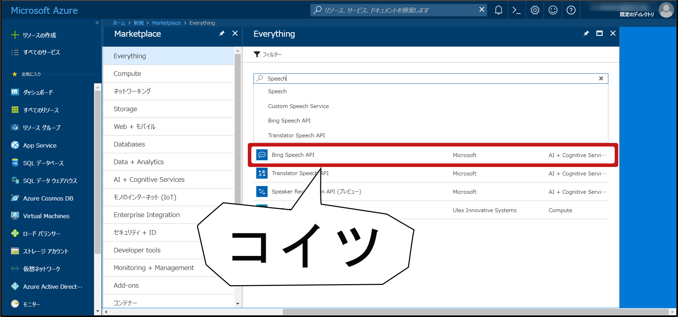
Task: Open the help question mark icon
Action: point(571,10)
